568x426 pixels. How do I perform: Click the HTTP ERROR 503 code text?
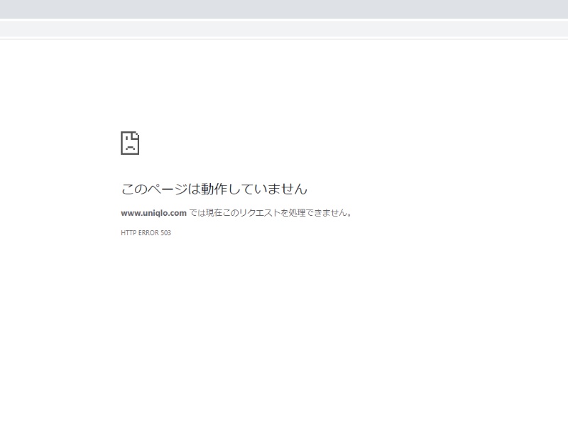[146, 233]
